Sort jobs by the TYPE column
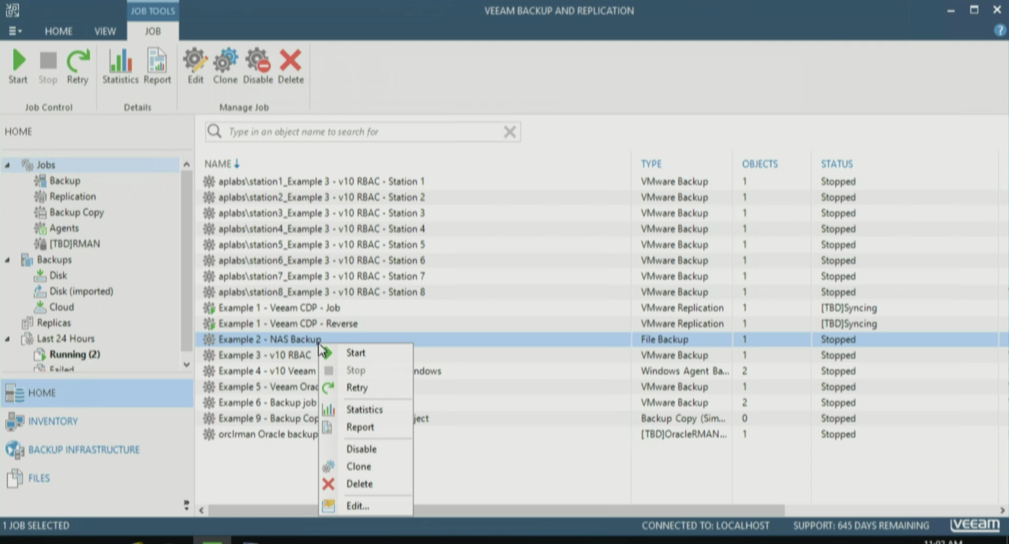 click(x=651, y=164)
